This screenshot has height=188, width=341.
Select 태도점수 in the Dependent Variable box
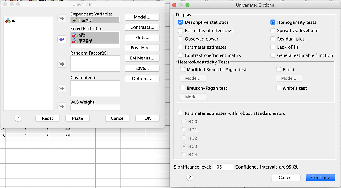click(x=95, y=20)
